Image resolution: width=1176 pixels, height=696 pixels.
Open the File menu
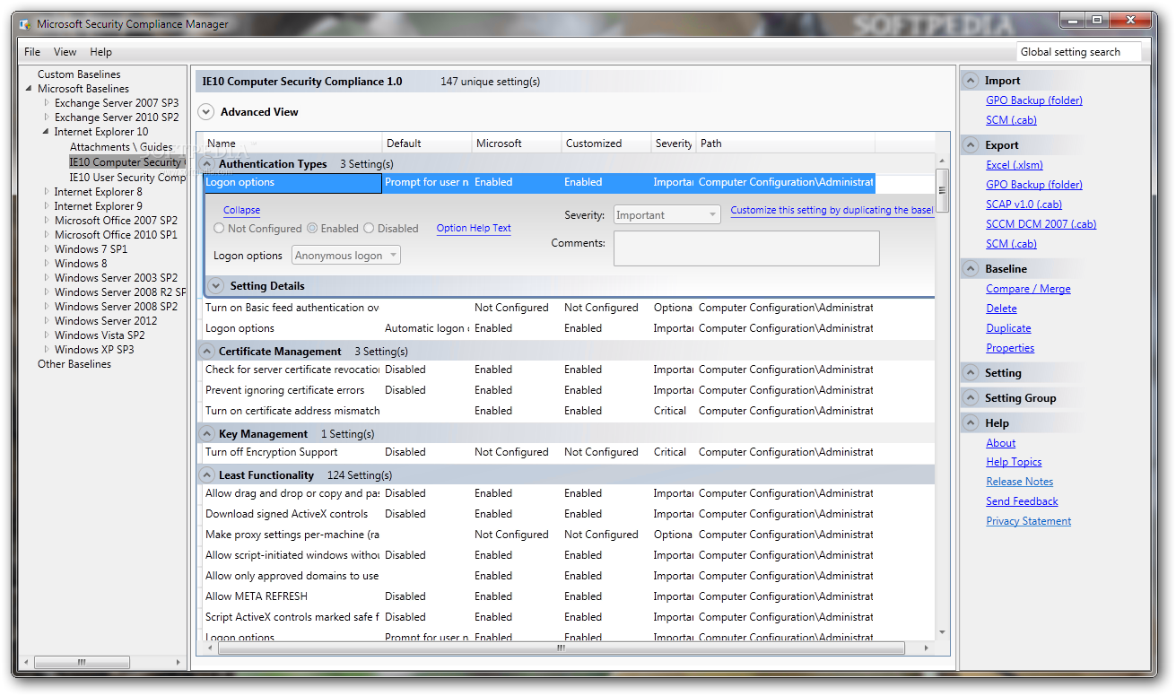[x=32, y=52]
